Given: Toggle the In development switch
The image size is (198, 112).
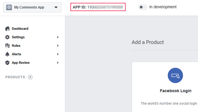Looking at the screenshot, I should 143,7.
